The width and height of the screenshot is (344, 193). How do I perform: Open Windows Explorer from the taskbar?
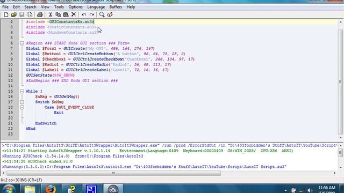[30, 189]
